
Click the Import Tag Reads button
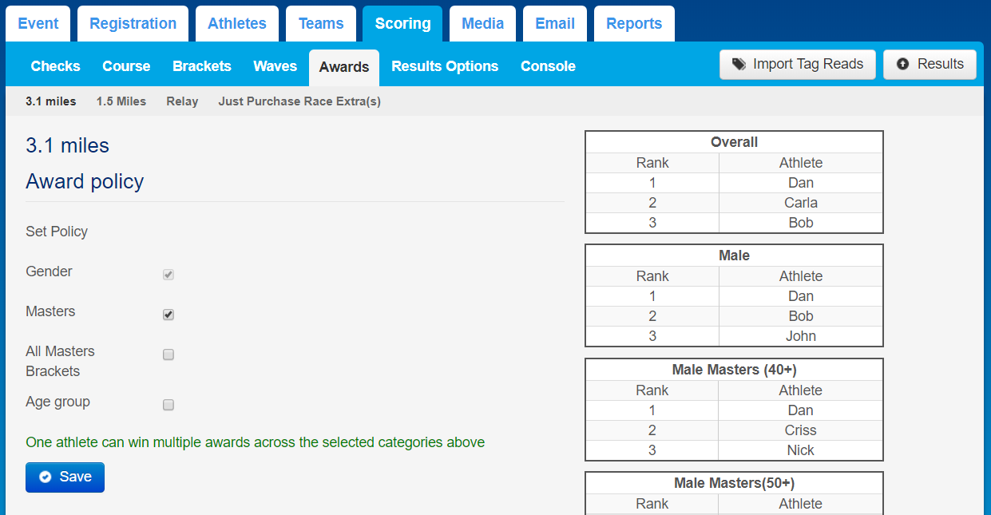(x=798, y=65)
